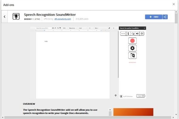Screen dimensions: 179x119
Task: Click the pencil editing mode icon
Action: [109, 28]
